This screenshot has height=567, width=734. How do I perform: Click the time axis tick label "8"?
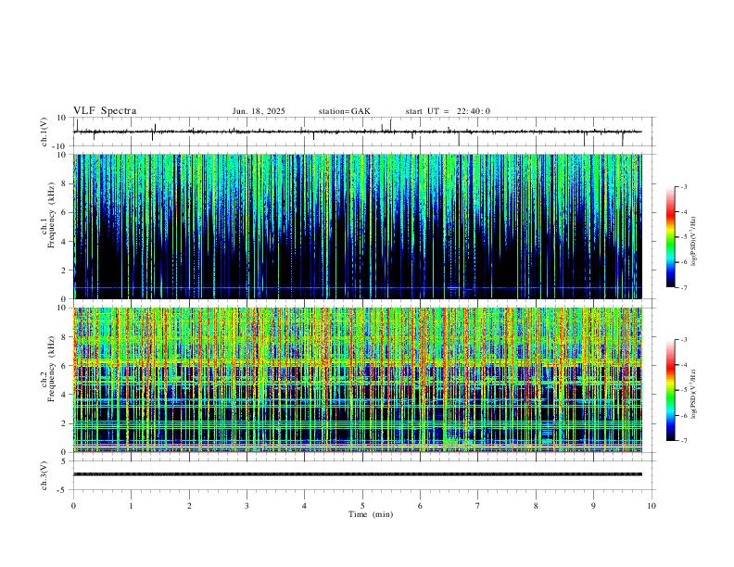[536, 506]
